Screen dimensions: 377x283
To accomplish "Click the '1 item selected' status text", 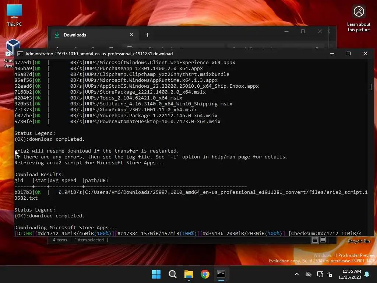I will click(x=89, y=240).
